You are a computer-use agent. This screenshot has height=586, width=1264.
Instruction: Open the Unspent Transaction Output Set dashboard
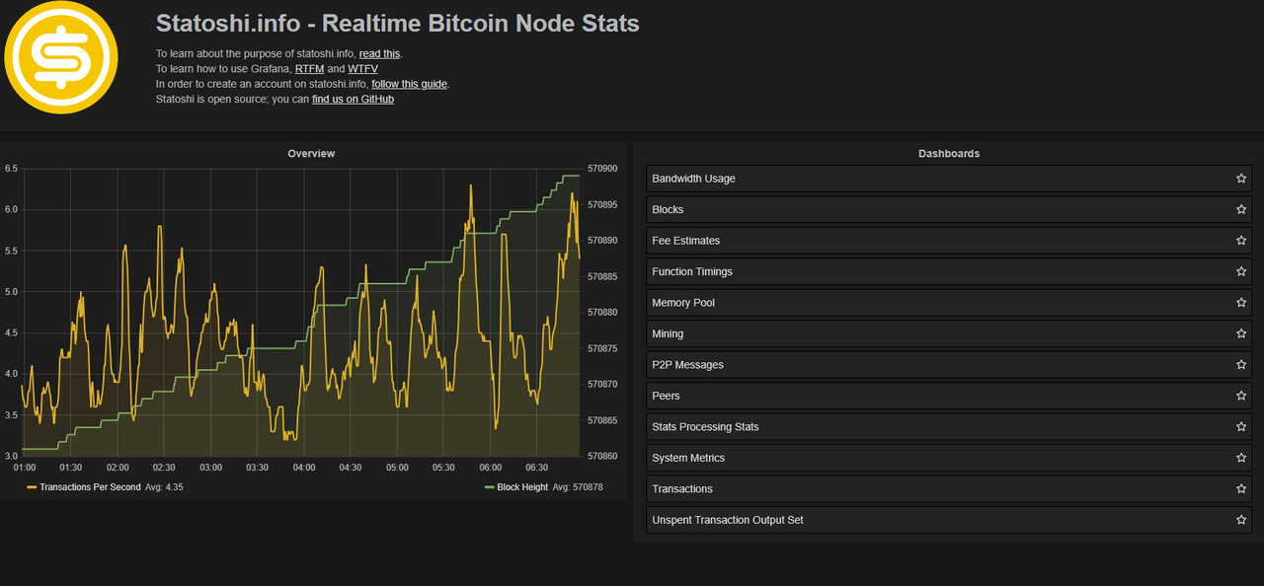point(949,520)
